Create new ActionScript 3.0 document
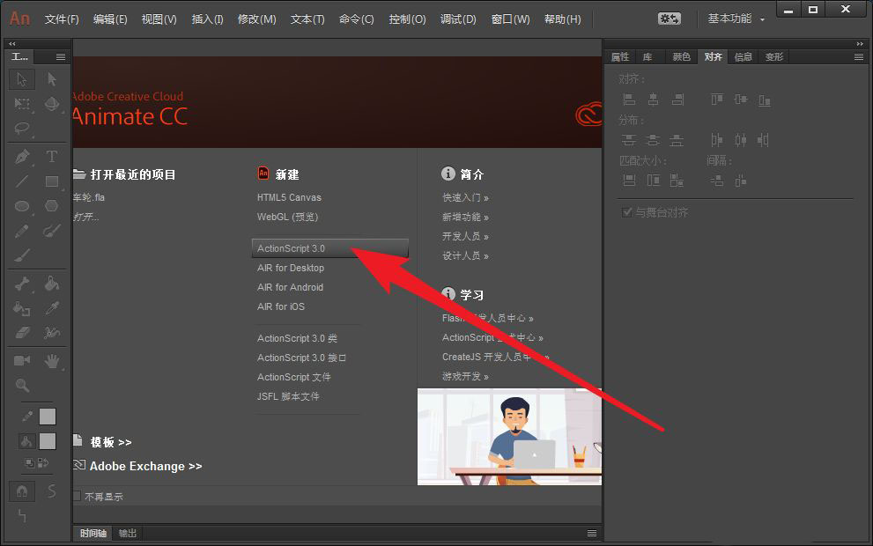Image resolution: width=873 pixels, height=546 pixels. [330, 248]
